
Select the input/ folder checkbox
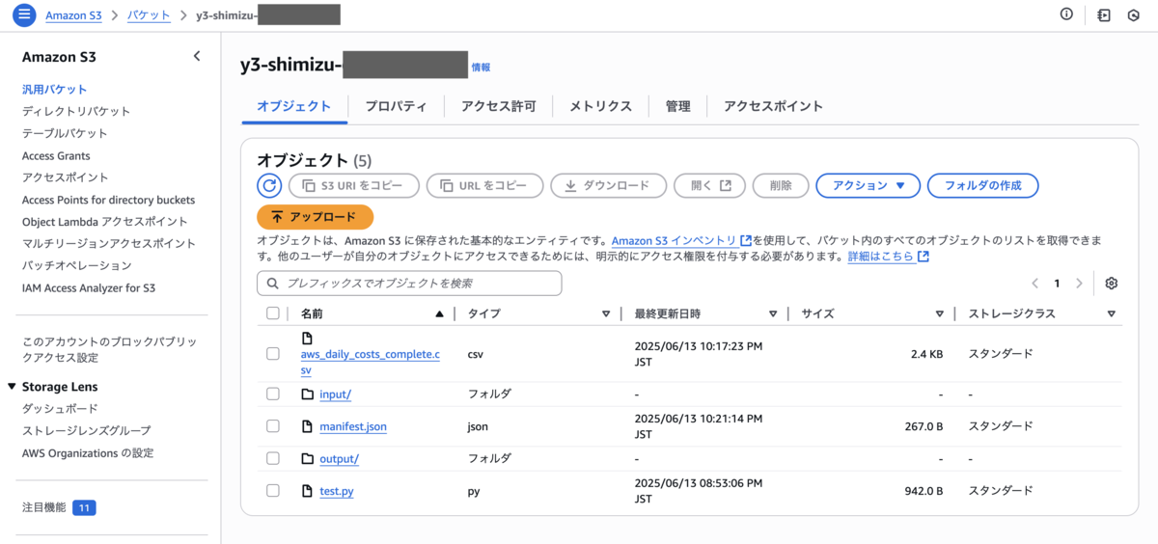[273, 394]
